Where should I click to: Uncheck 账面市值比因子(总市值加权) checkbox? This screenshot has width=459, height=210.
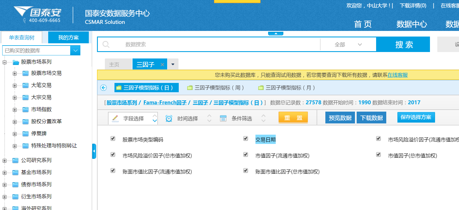point(246,170)
